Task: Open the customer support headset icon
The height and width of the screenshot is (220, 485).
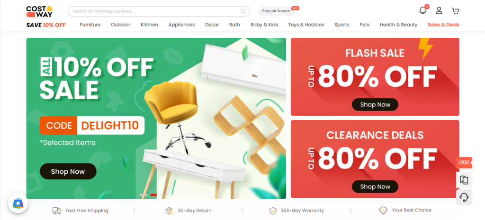Action: pyautogui.click(x=464, y=197)
